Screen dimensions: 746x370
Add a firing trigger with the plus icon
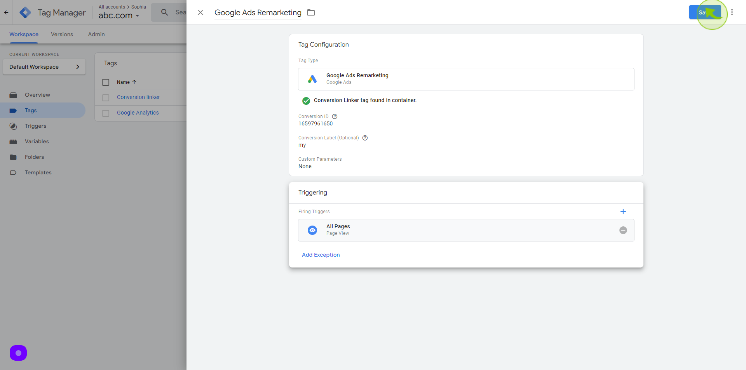click(623, 212)
